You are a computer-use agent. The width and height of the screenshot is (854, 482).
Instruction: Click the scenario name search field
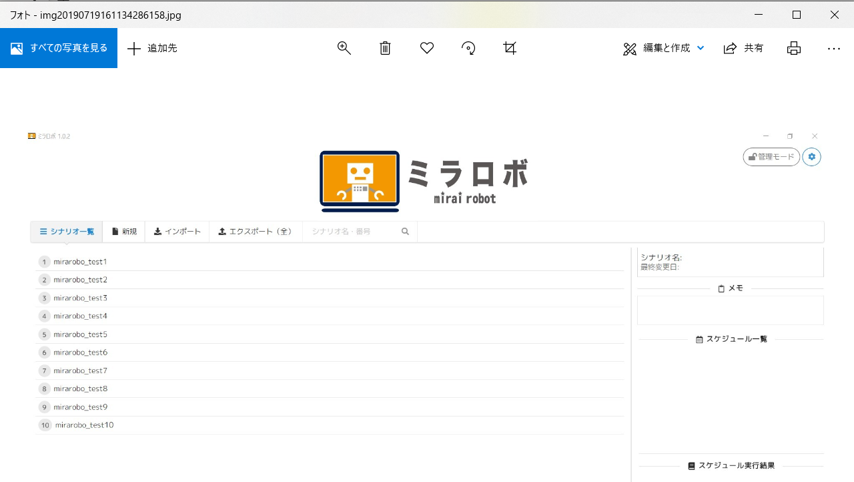[354, 232]
